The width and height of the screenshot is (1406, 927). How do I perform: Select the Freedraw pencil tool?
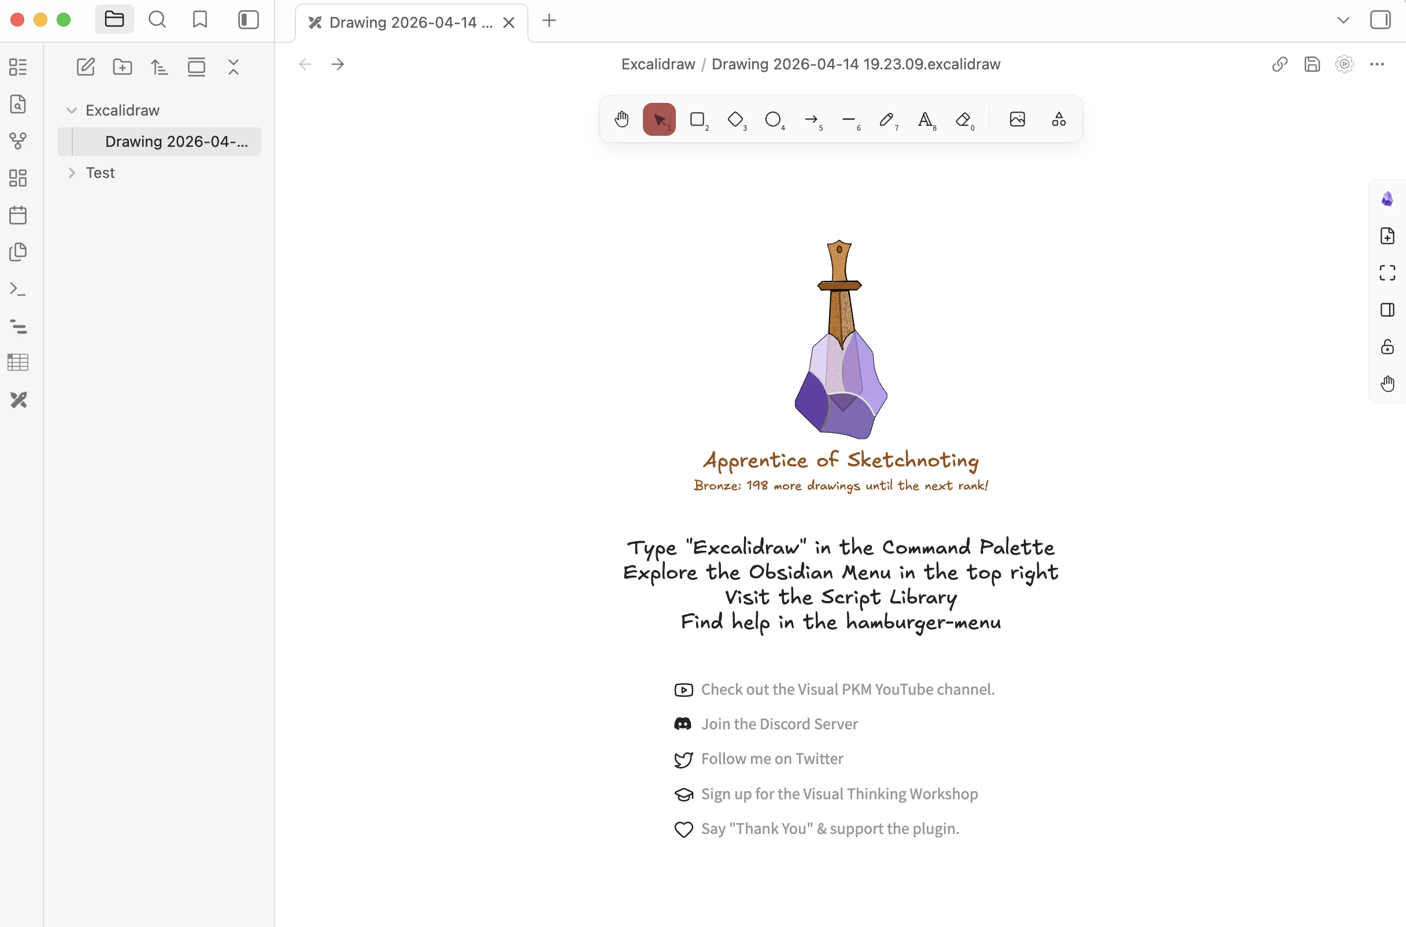(x=886, y=120)
